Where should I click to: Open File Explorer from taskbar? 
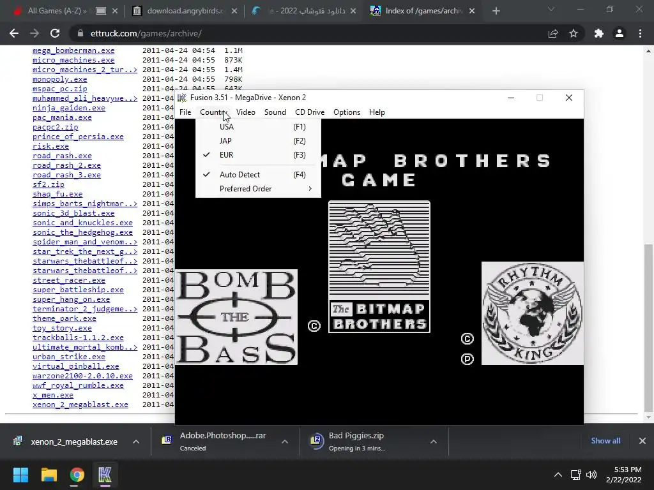point(49,475)
